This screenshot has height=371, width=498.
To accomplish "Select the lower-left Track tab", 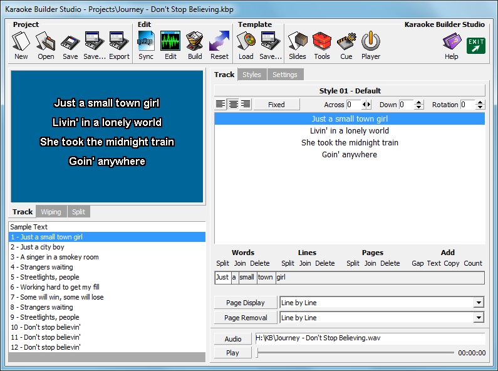I will pyautogui.click(x=23, y=212).
